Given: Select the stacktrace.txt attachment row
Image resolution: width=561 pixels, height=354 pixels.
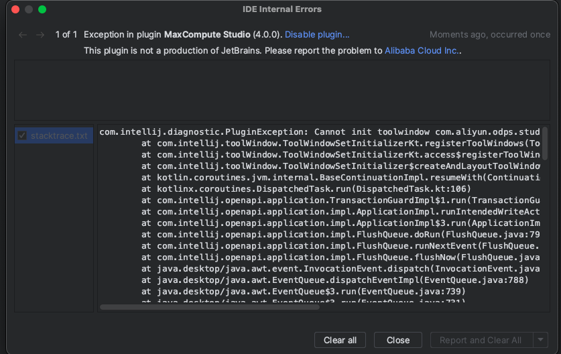Looking at the screenshot, I should (54, 135).
